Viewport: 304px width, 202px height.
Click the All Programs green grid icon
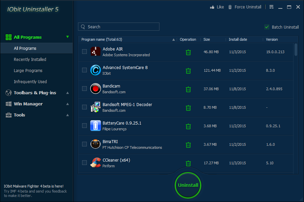pos(8,37)
